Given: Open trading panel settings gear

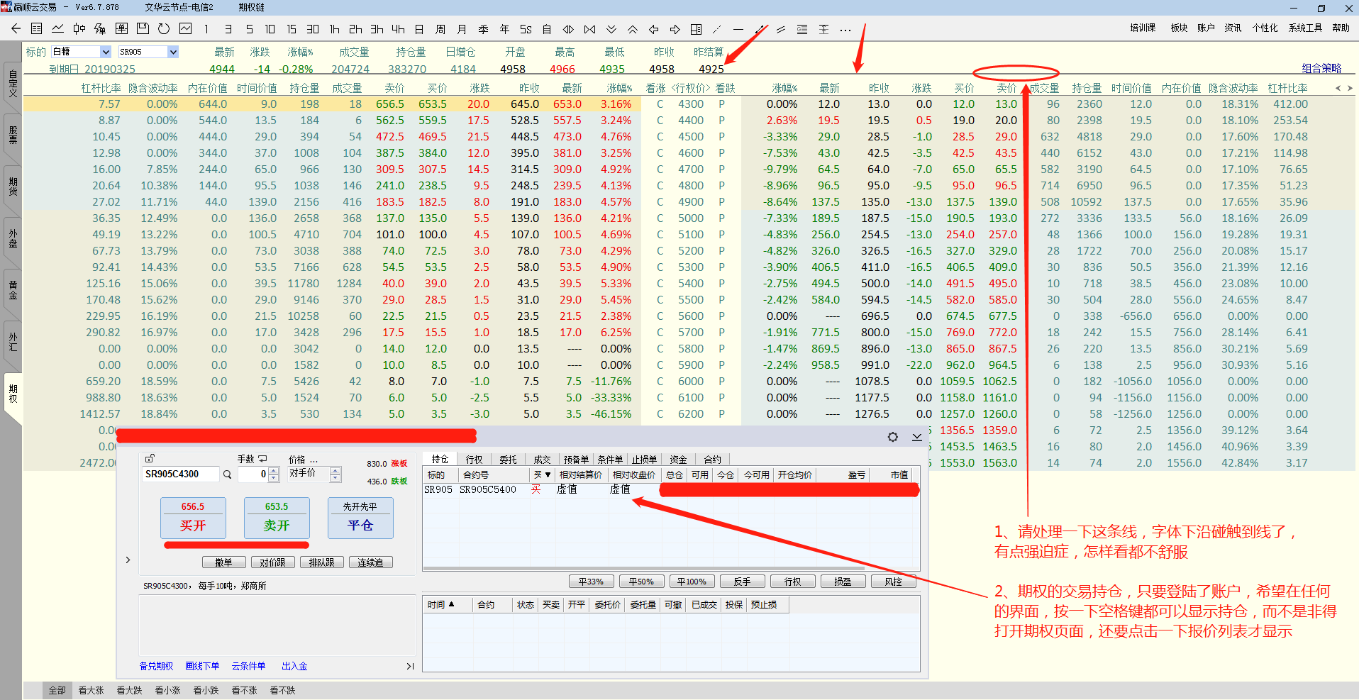Looking at the screenshot, I should coord(892,437).
